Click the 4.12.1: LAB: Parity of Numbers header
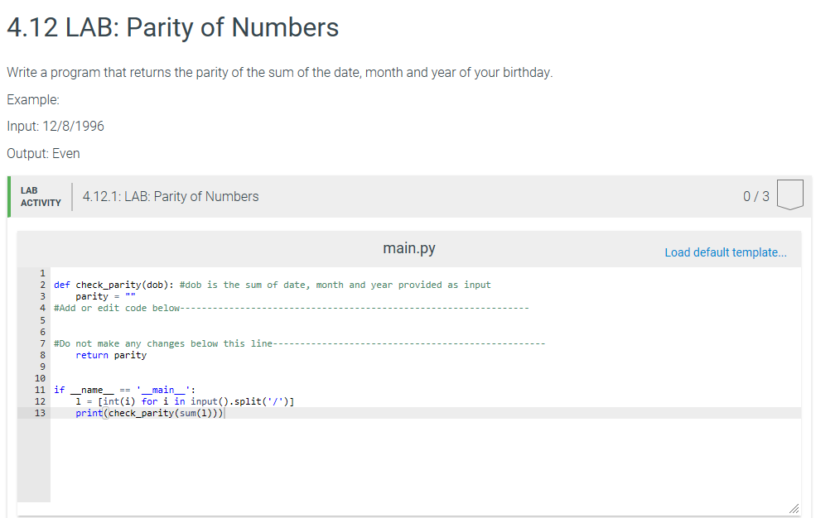 [171, 196]
